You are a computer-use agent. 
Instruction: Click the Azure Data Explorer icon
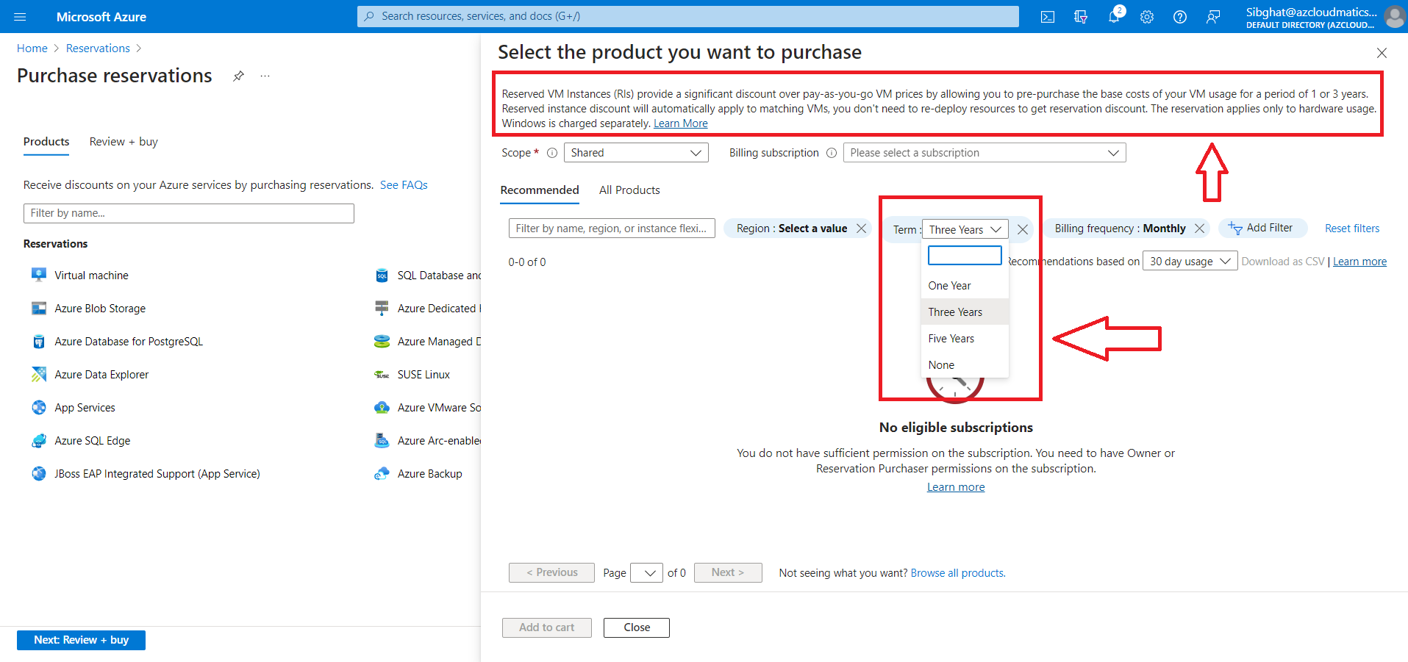(38, 374)
